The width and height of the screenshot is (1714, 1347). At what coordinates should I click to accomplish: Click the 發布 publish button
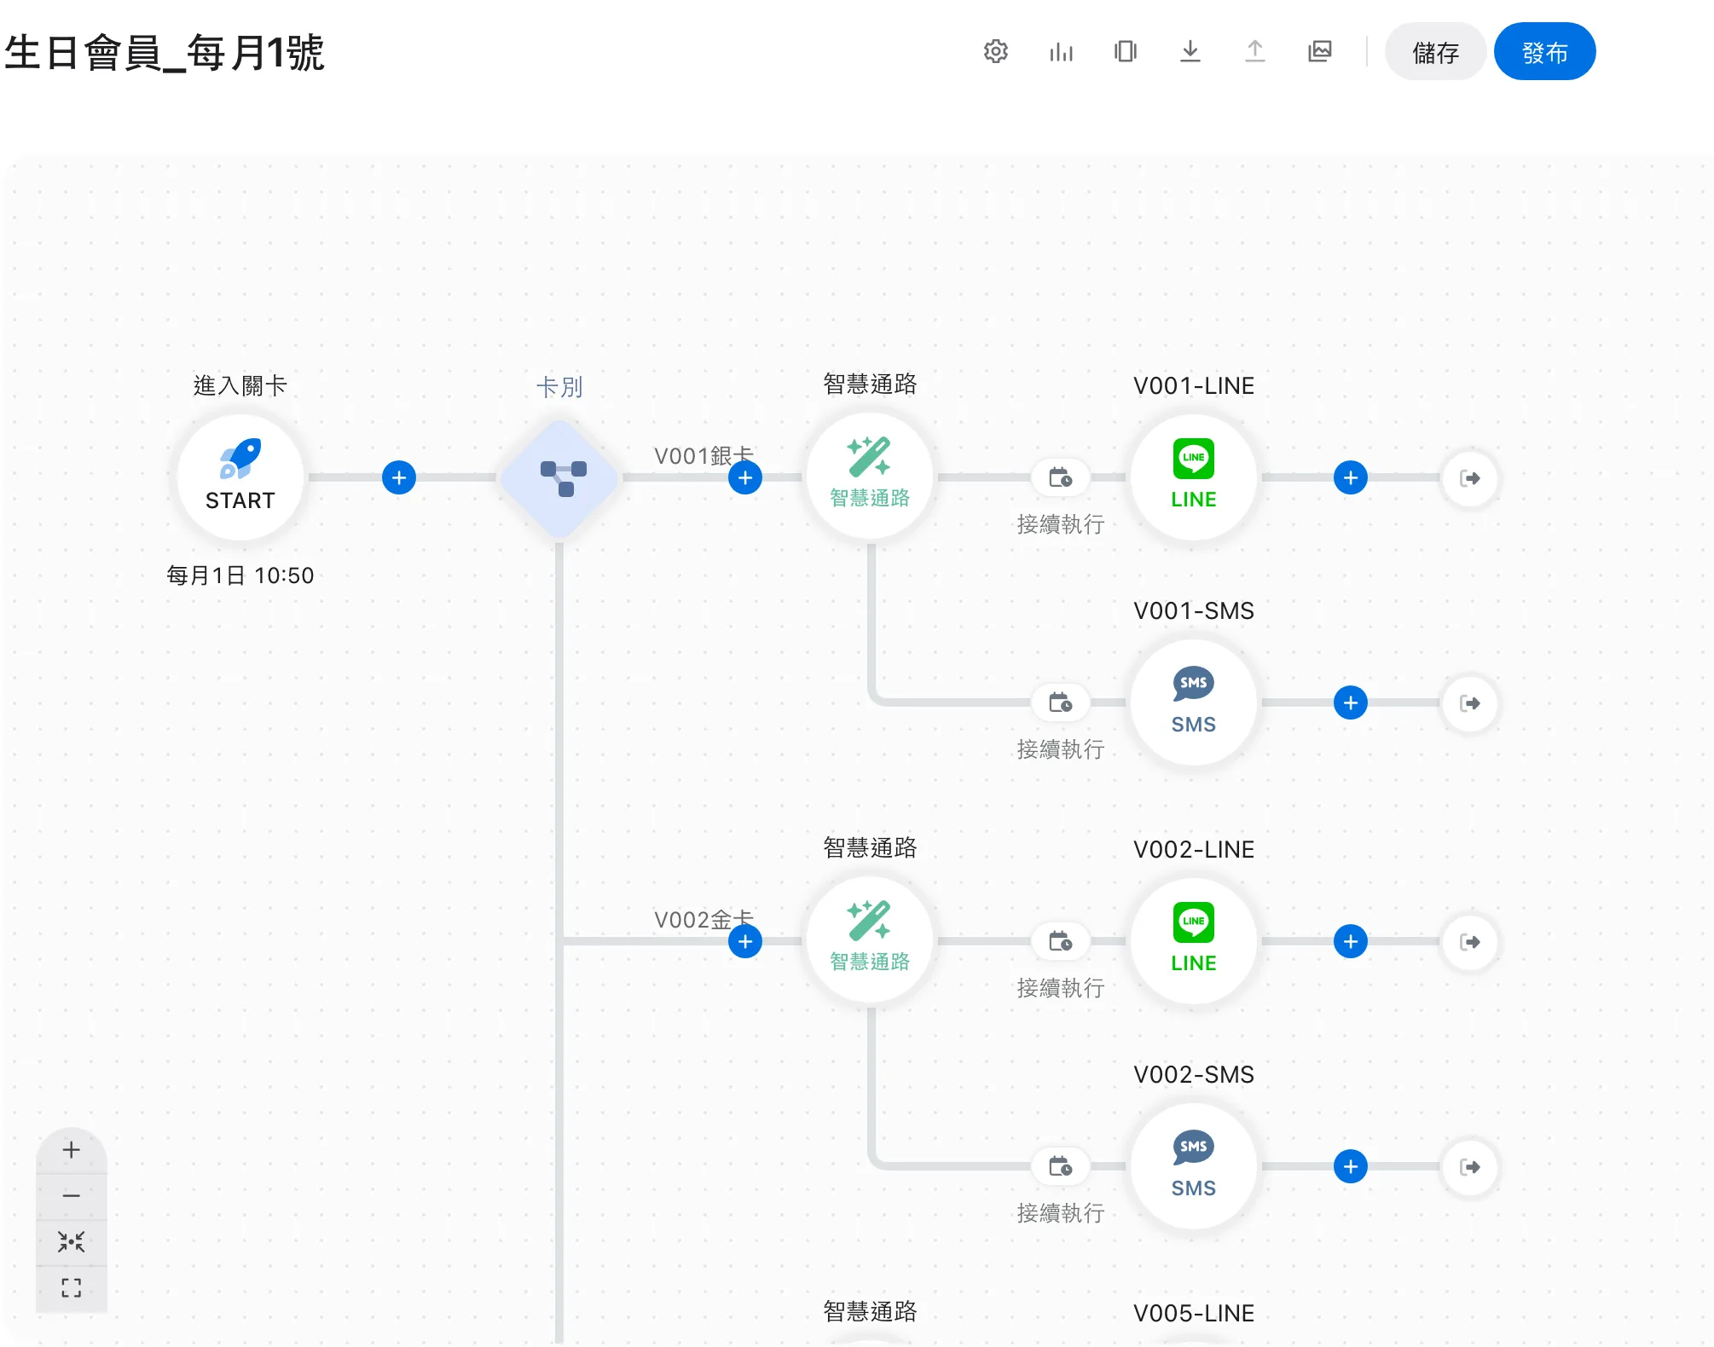click(1544, 52)
